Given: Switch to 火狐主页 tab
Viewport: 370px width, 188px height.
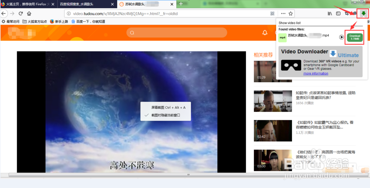Looking at the screenshot, I should 28,4.
